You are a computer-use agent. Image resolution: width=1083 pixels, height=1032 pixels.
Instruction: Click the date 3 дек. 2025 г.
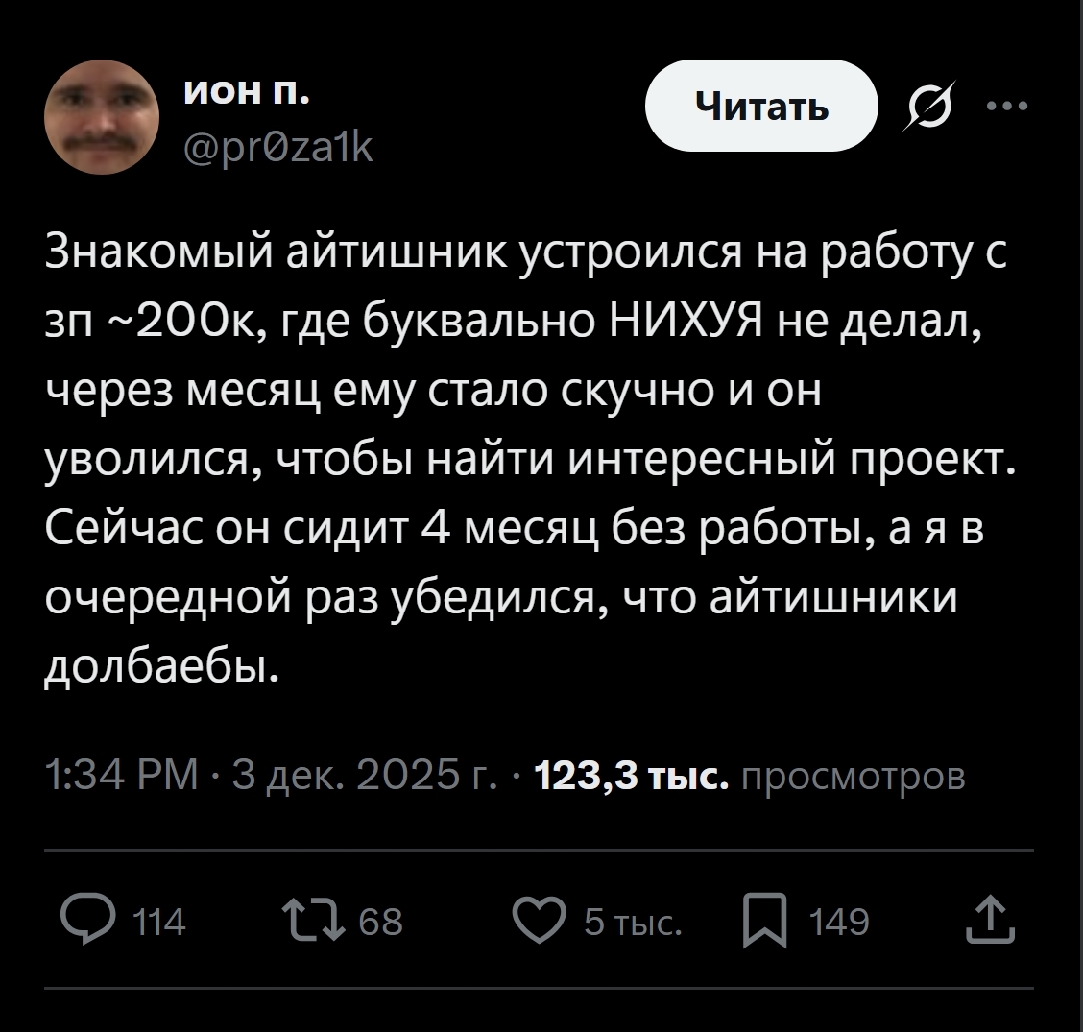[362, 774]
